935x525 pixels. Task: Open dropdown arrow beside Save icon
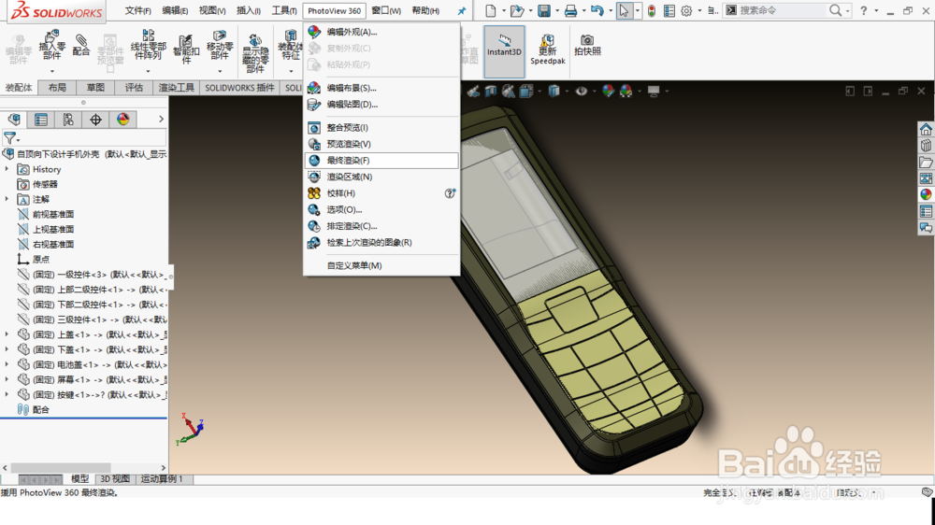pos(557,10)
